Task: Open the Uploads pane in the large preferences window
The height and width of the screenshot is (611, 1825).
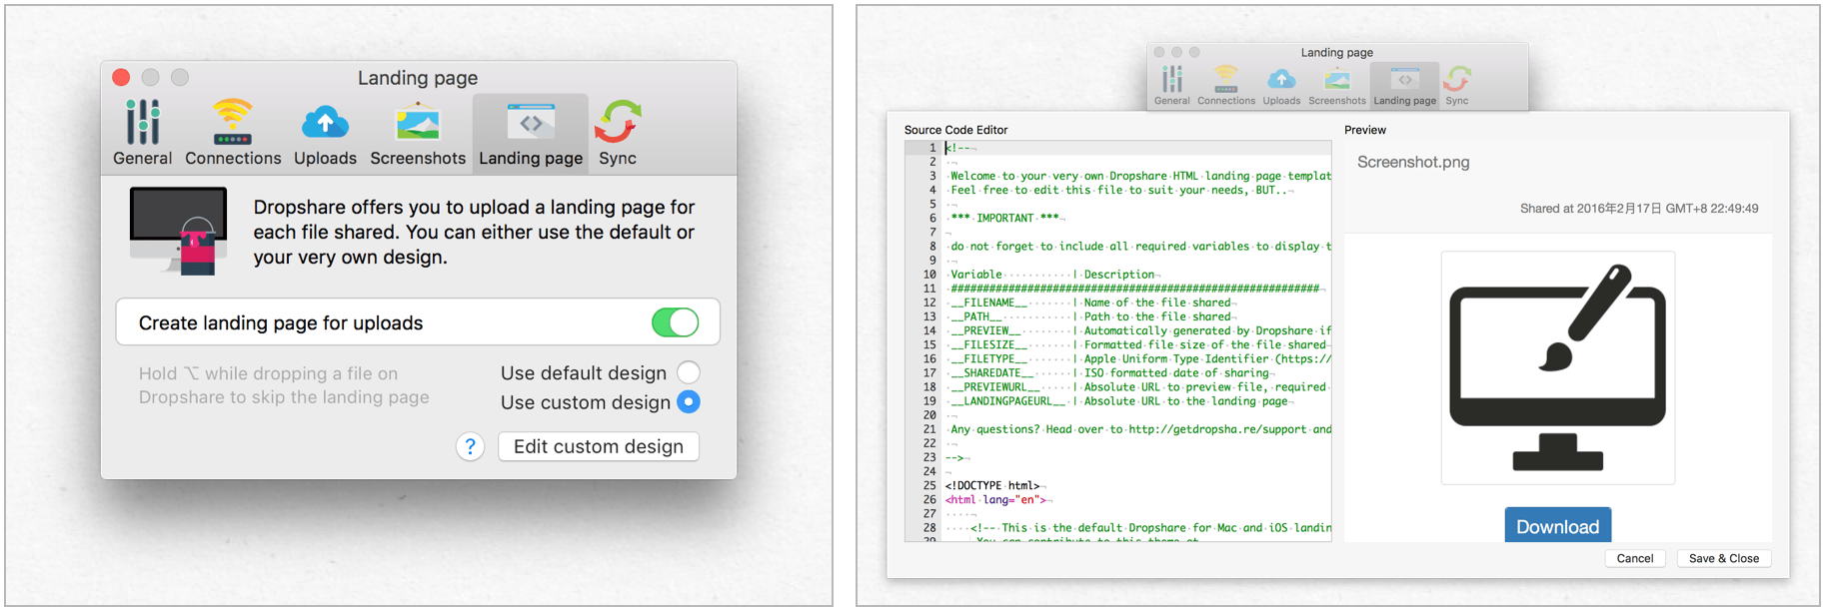Action: tap(325, 134)
